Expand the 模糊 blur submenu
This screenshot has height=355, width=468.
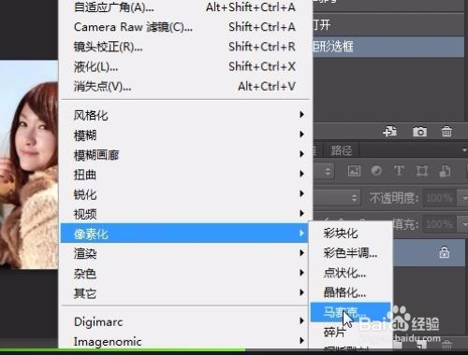[x=185, y=135]
